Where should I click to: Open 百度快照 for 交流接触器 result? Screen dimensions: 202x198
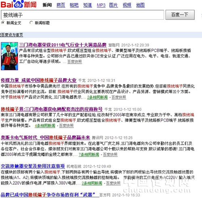(113, 183)
